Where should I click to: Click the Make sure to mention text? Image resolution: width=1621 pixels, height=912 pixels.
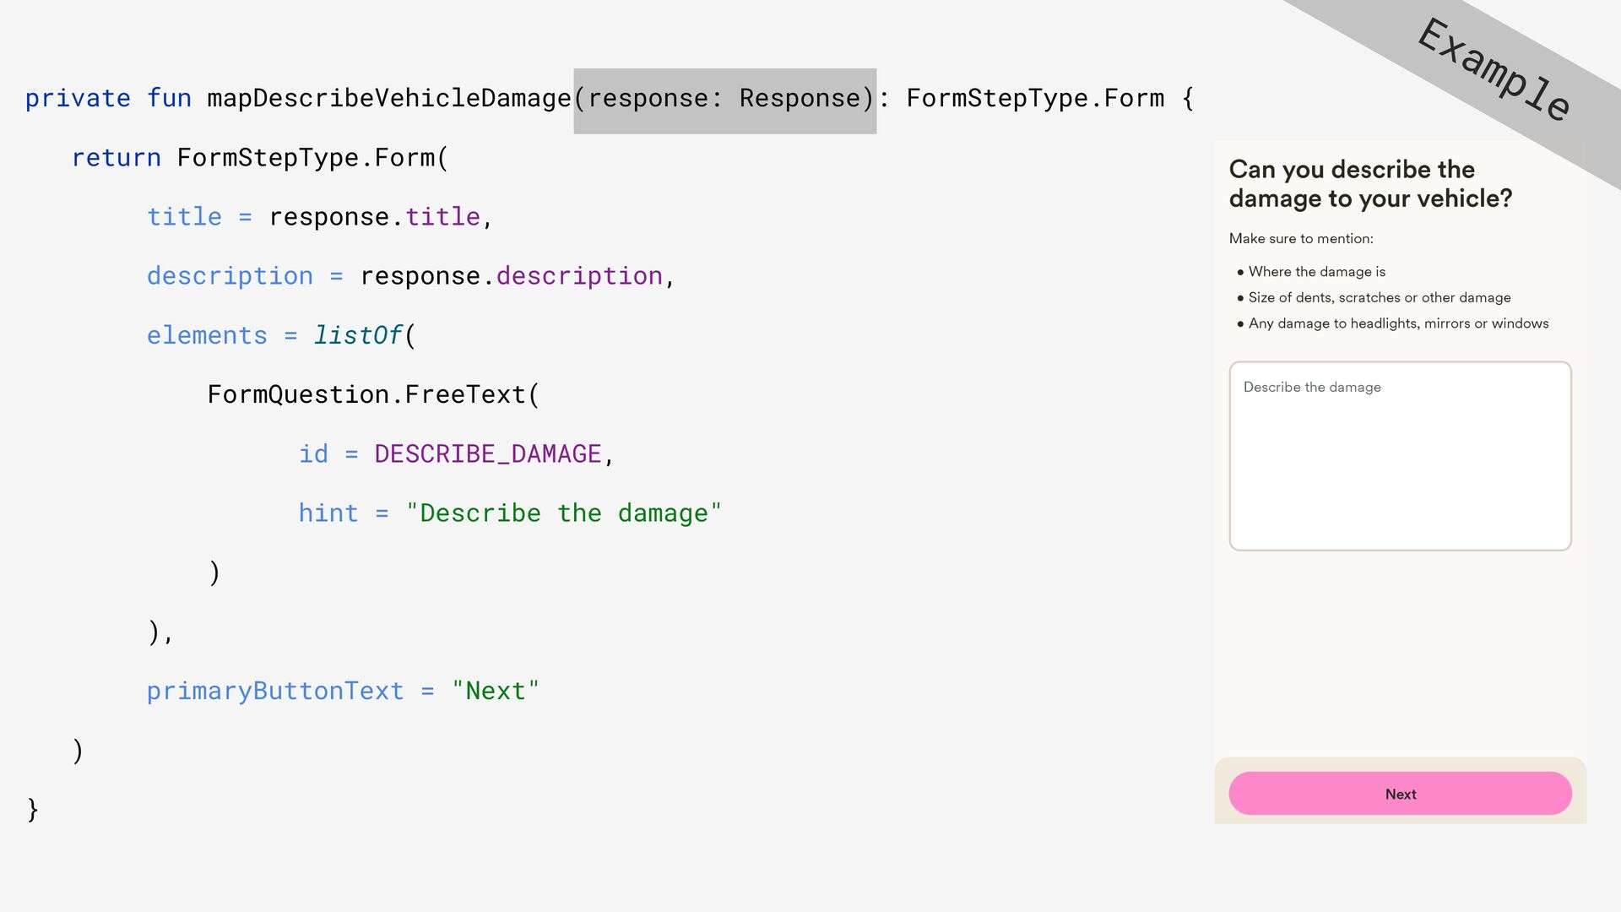point(1300,239)
